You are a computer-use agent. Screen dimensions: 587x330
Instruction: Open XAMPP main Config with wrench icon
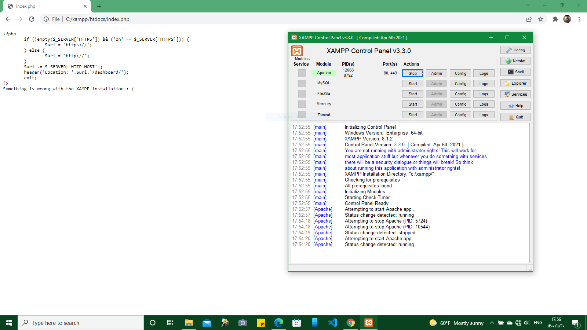pyautogui.click(x=515, y=50)
